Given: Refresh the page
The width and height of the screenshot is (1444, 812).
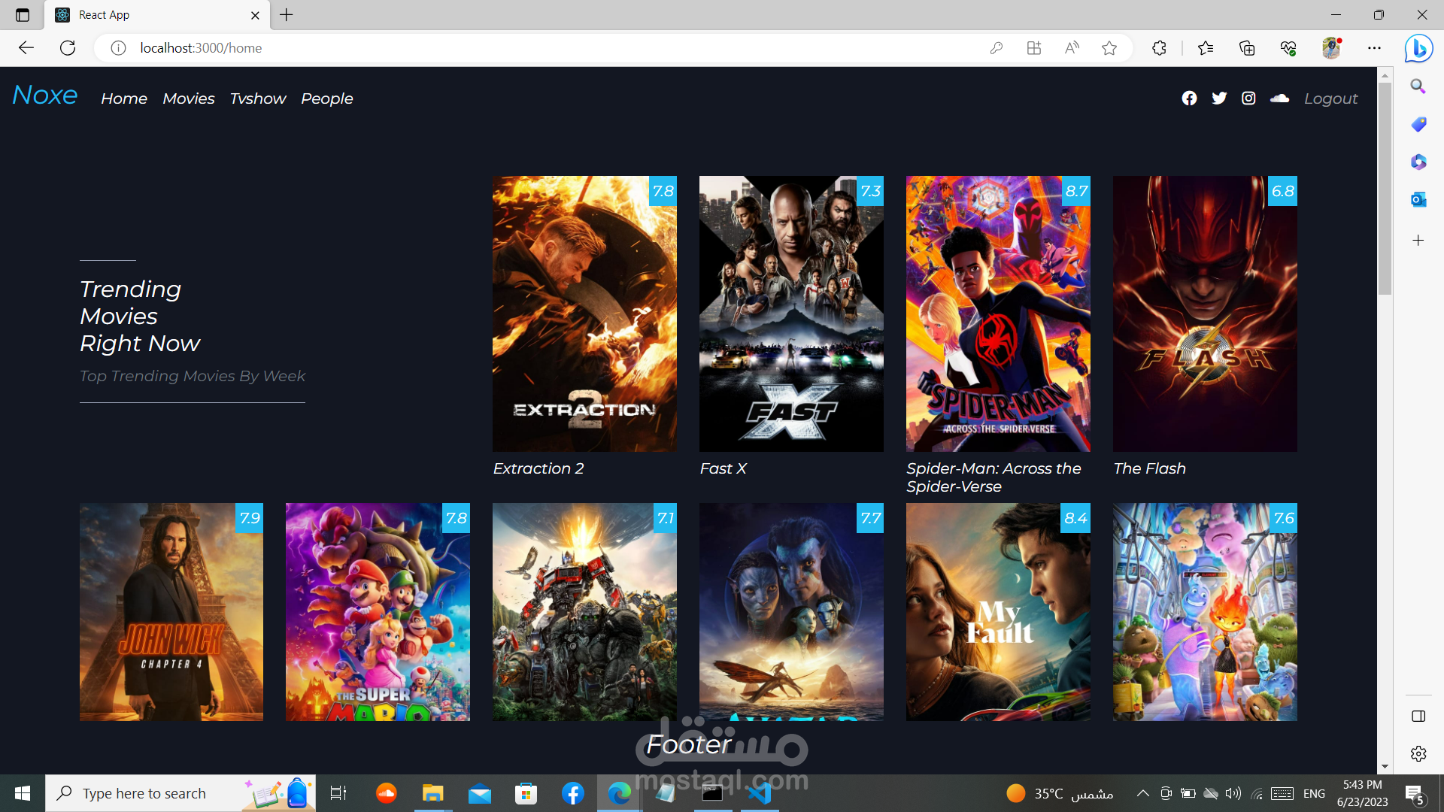Looking at the screenshot, I should click(67, 47).
